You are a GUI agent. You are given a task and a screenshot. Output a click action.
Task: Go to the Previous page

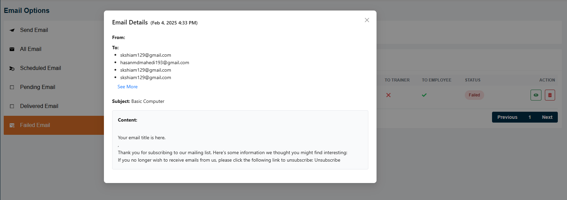pos(507,117)
